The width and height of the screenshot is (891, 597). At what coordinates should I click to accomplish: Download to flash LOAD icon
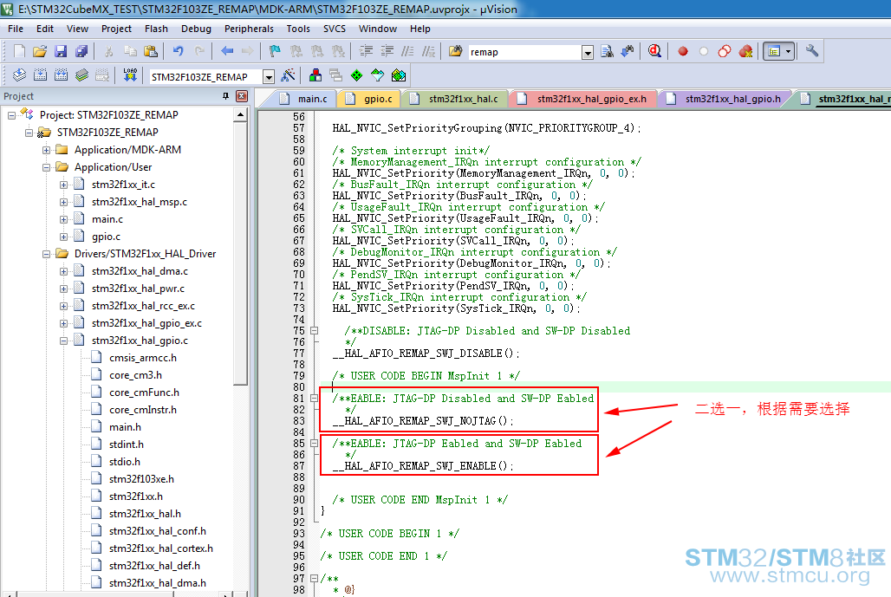pyautogui.click(x=130, y=75)
